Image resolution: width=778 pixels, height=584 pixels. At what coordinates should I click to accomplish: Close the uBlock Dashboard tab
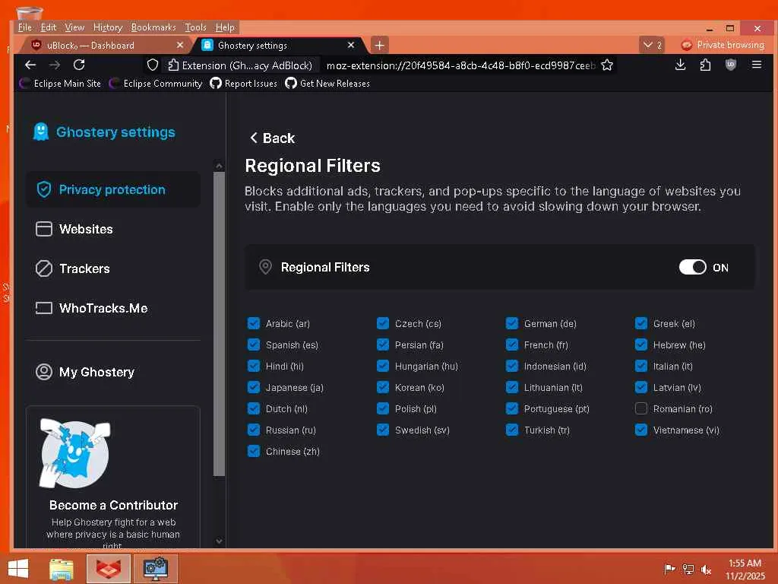pyautogui.click(x=179, y=45)
